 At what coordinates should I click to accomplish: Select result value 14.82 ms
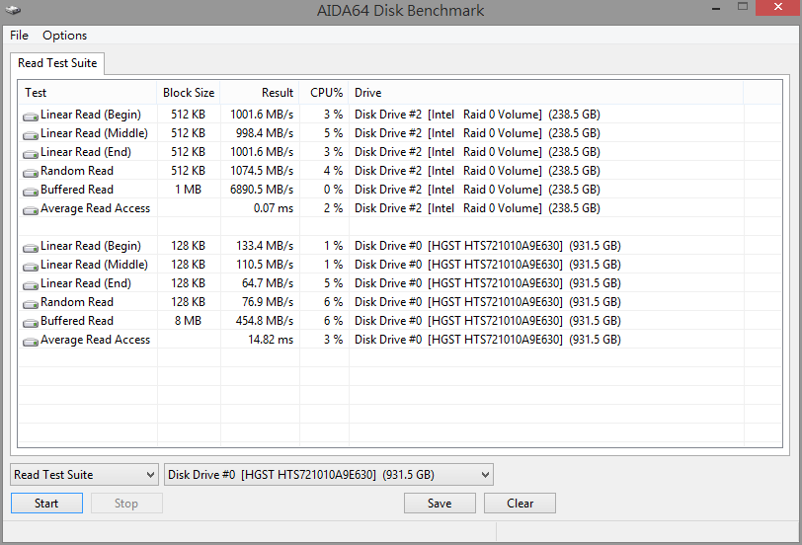coord(271,340)
